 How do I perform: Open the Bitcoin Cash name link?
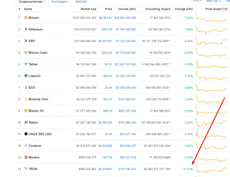(x=38, y=53)
